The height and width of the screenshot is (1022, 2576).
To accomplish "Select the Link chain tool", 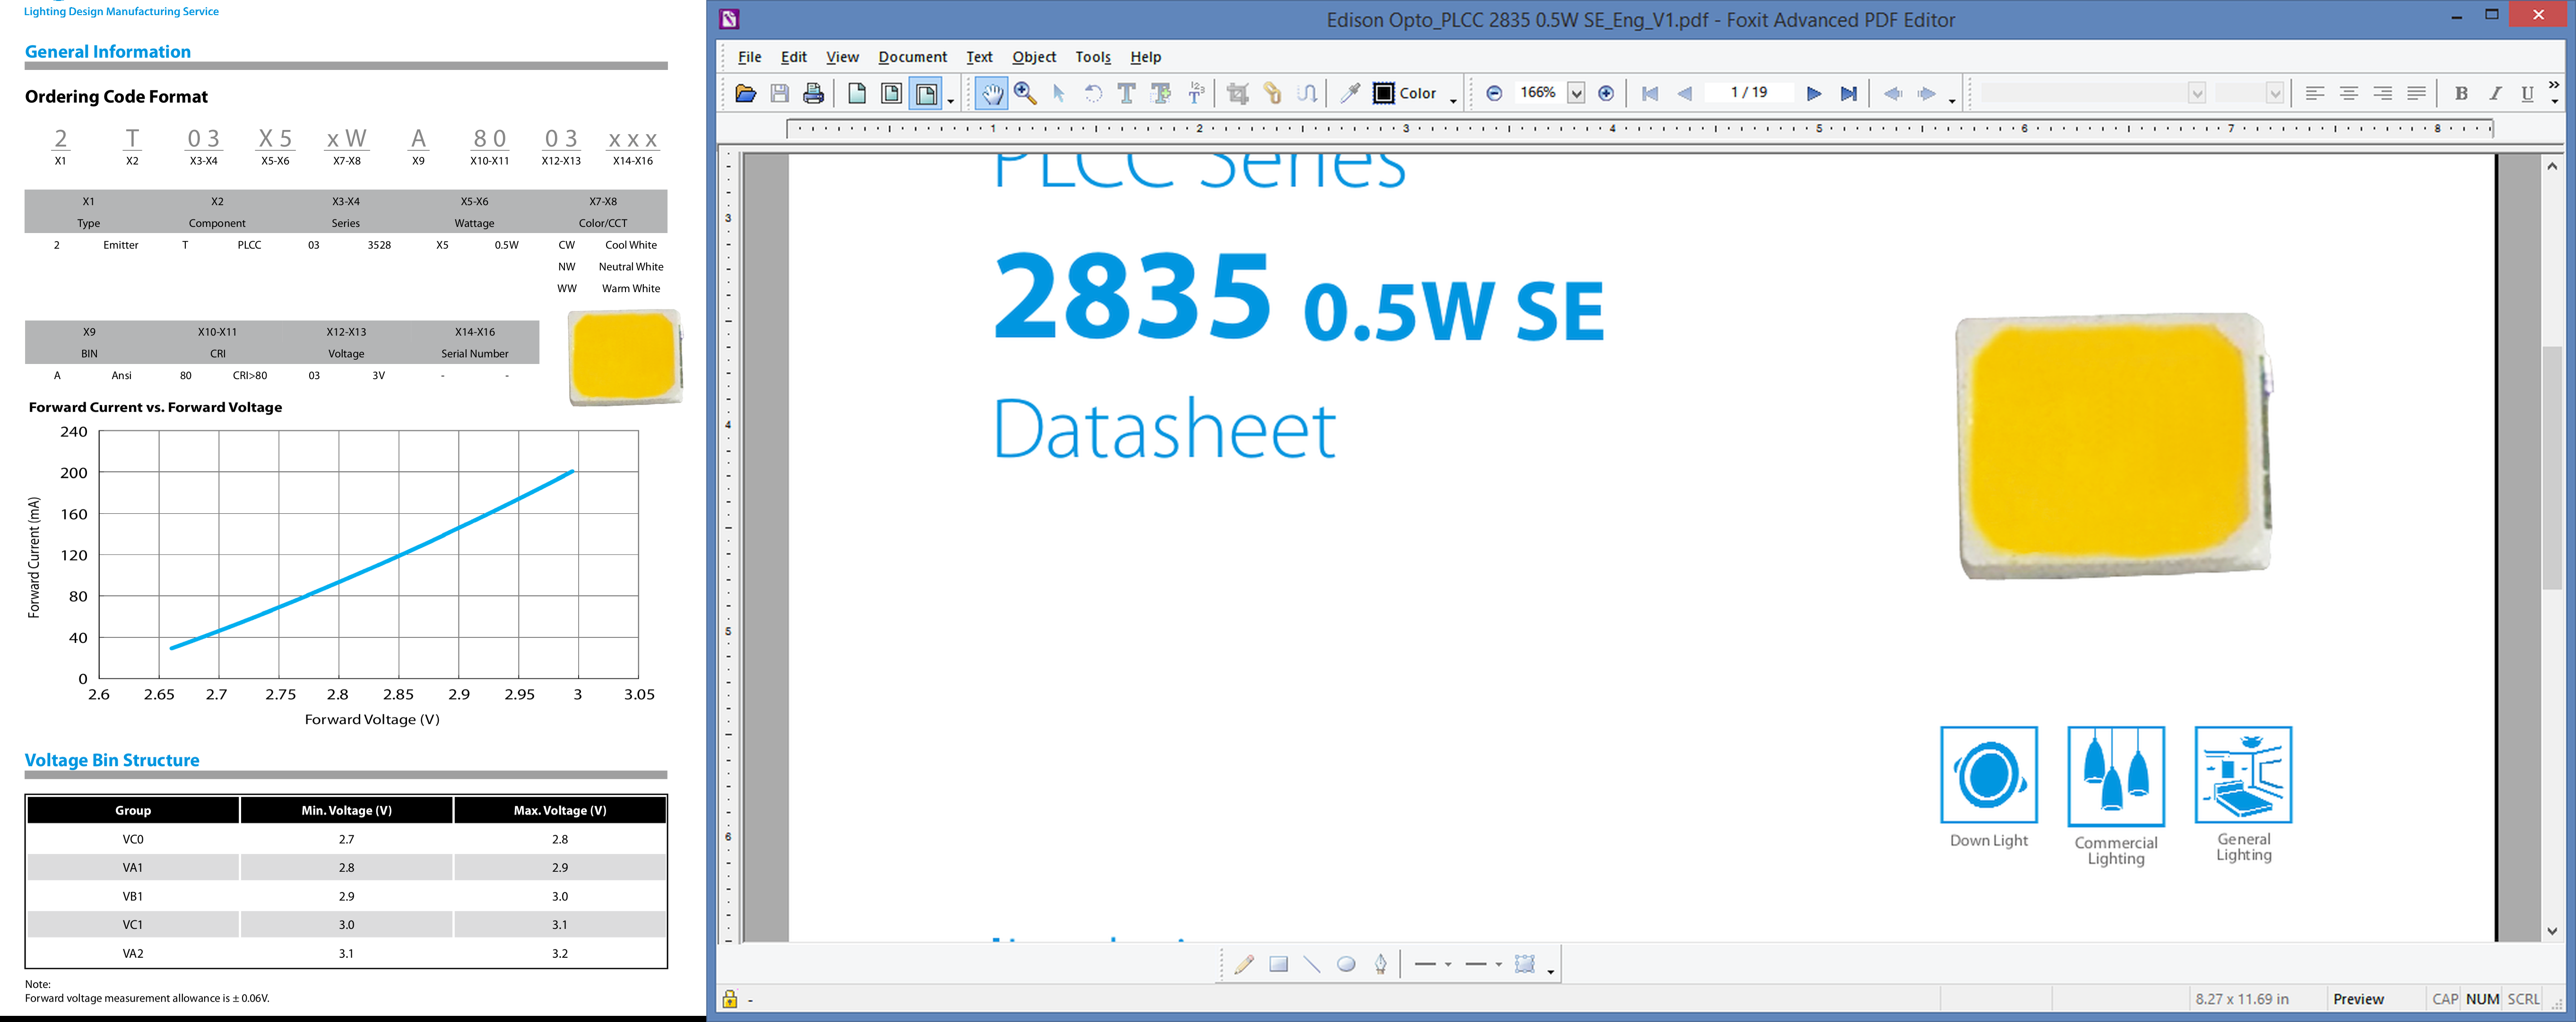I will pos(1272,93).
